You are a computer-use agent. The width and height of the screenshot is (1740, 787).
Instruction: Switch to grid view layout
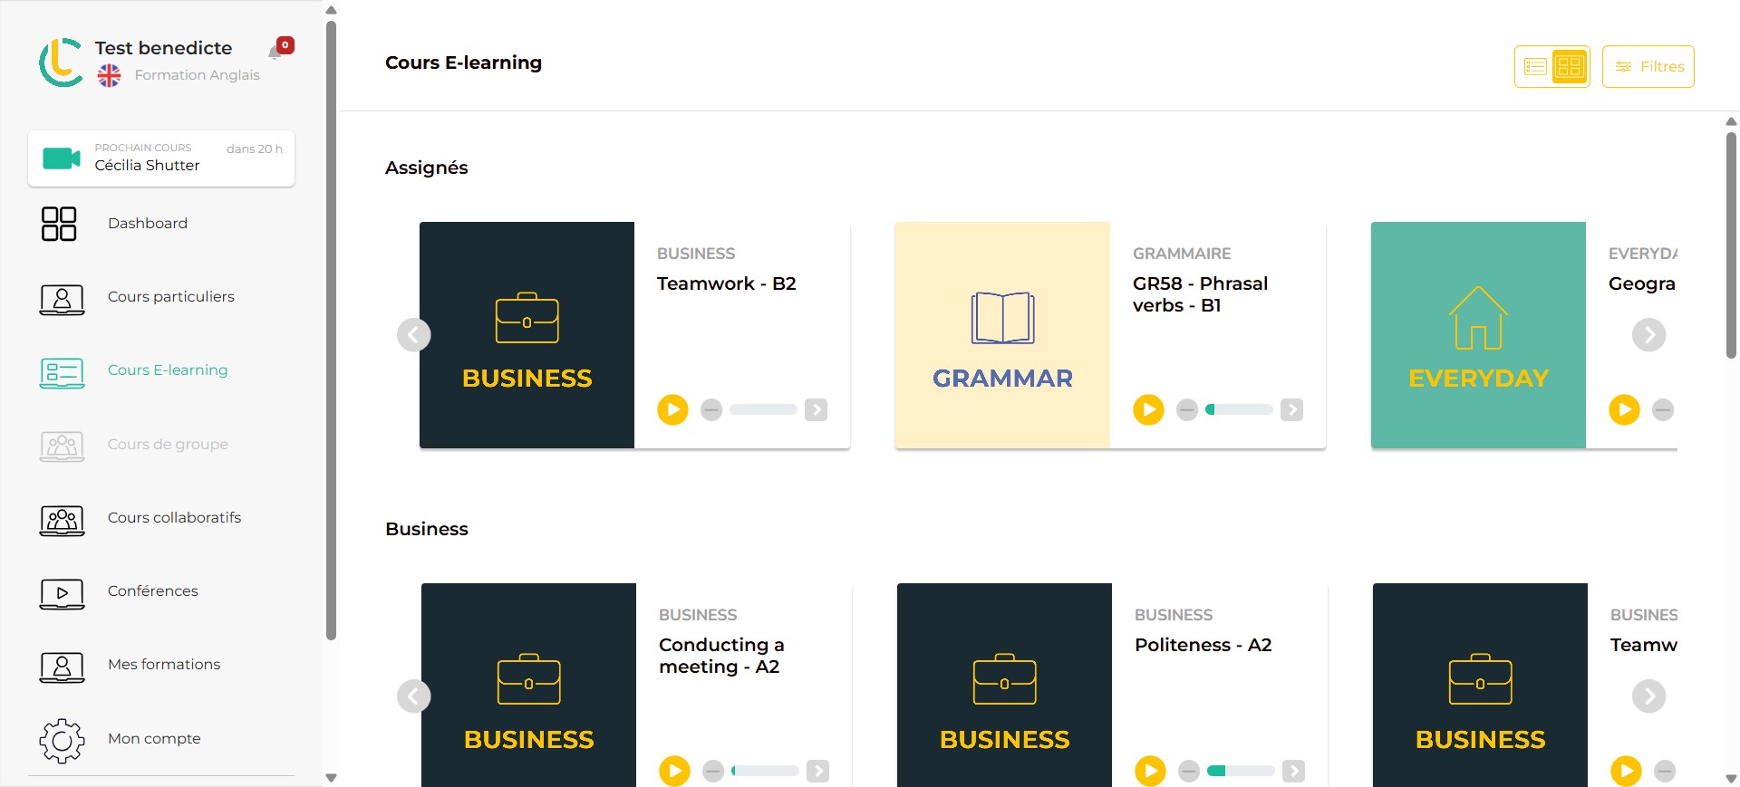tap(1570, 67)
